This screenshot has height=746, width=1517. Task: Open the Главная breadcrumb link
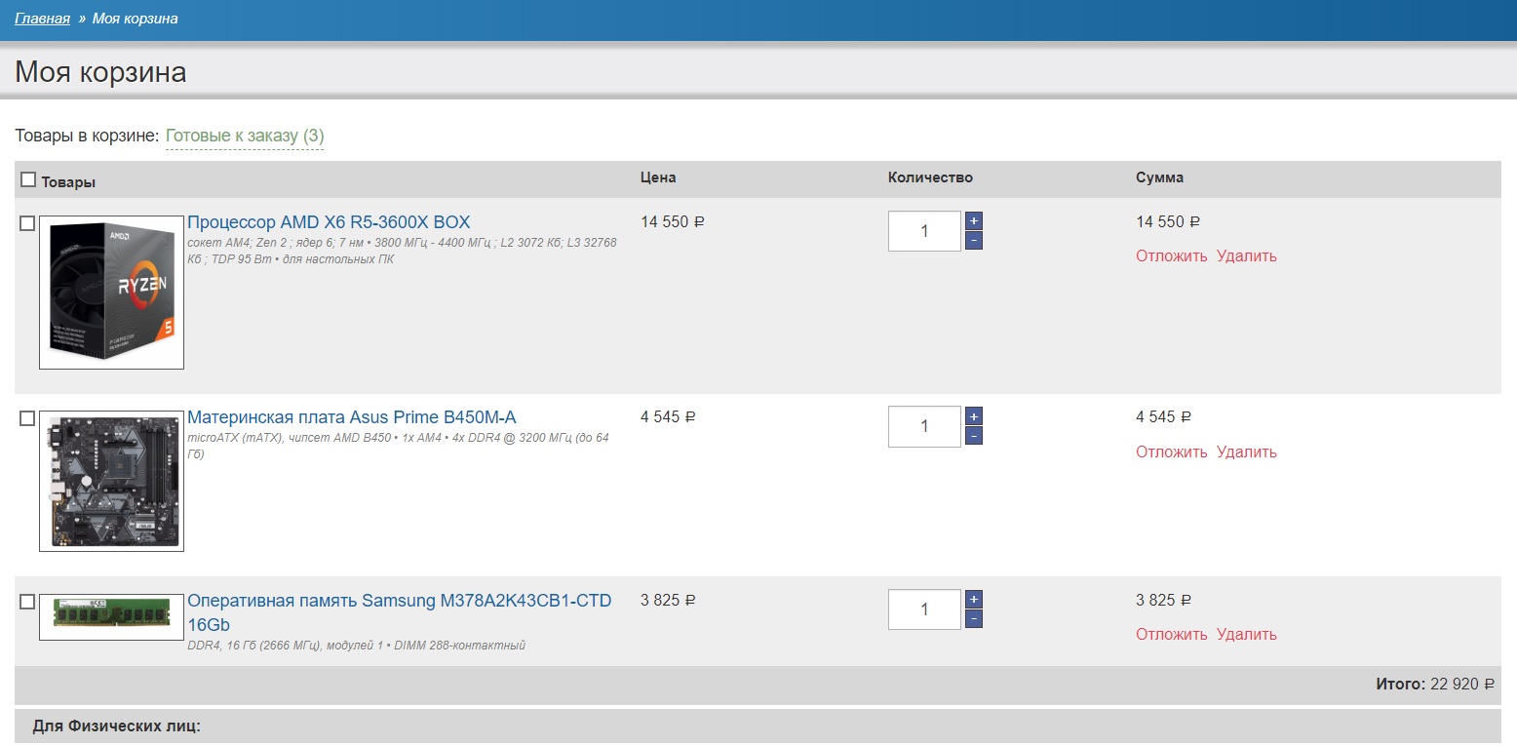42,19
